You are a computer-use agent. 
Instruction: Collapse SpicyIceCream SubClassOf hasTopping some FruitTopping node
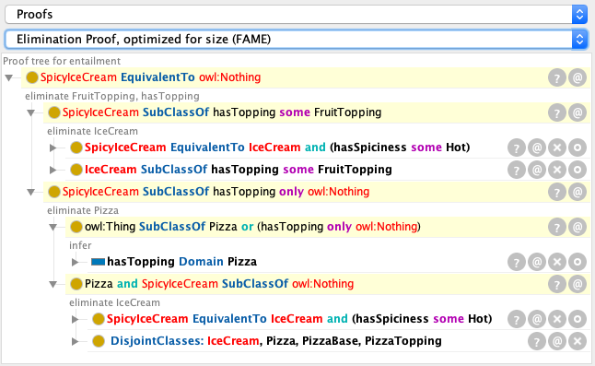30,112
